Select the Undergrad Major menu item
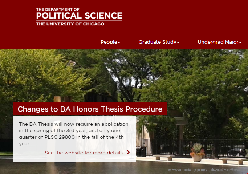This screenshot has width=248, height=174. (217, 42)
